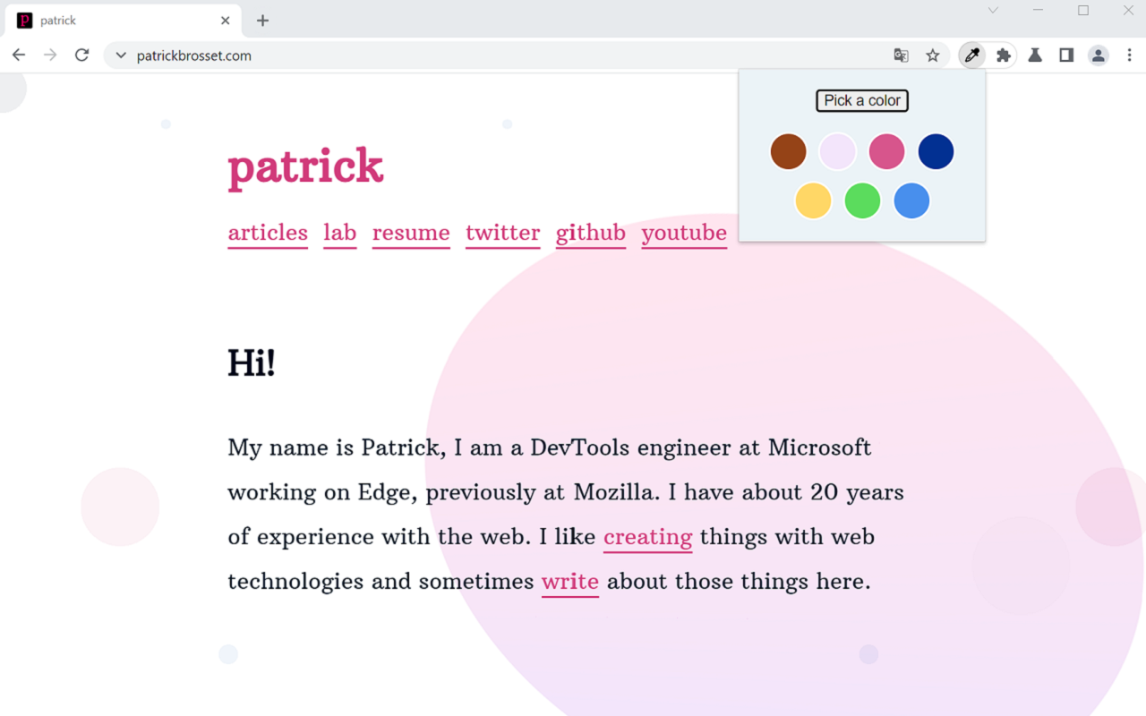Open the 'github' navigation link
The image size is (1146, 716).
click(591, 234)
